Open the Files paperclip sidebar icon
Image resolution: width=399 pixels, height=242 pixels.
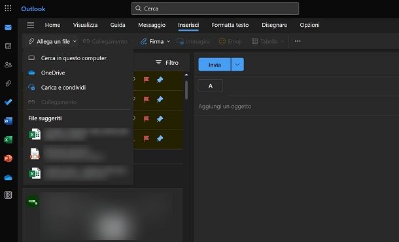[8, 84]
